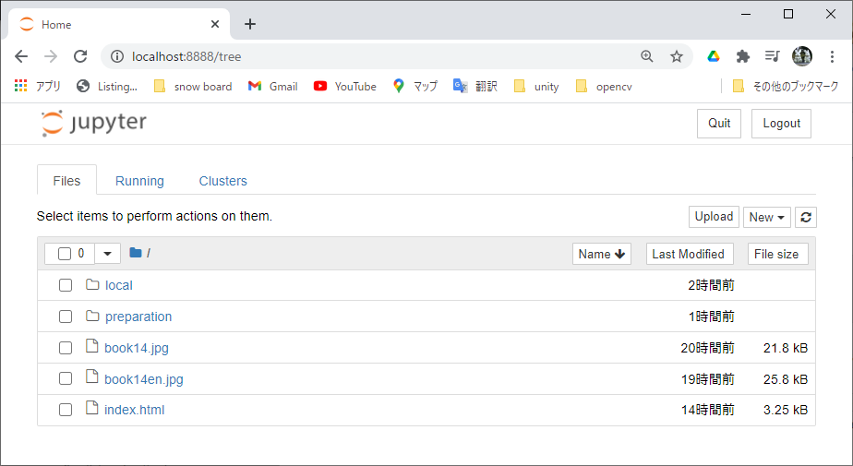Screen dimensions: 853x466
Task: Switch to the Running tab
Action: coord(139,181)
